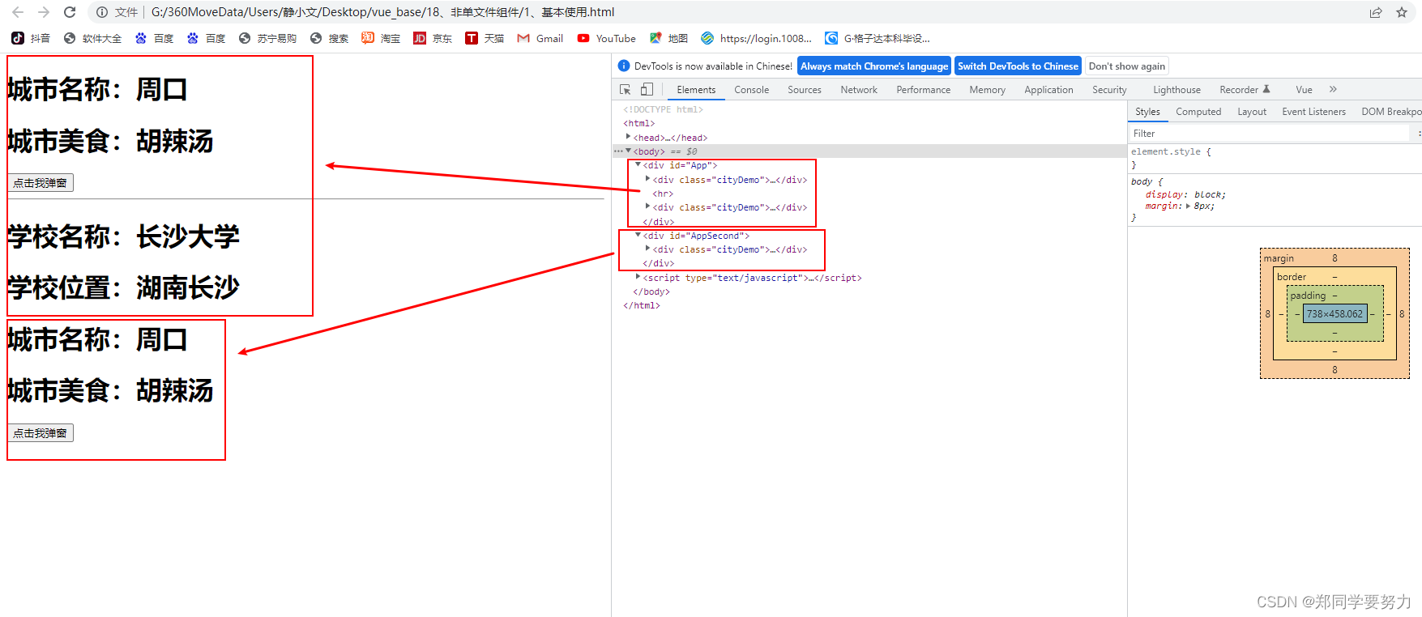Collapse the div id="App" node

638,164
